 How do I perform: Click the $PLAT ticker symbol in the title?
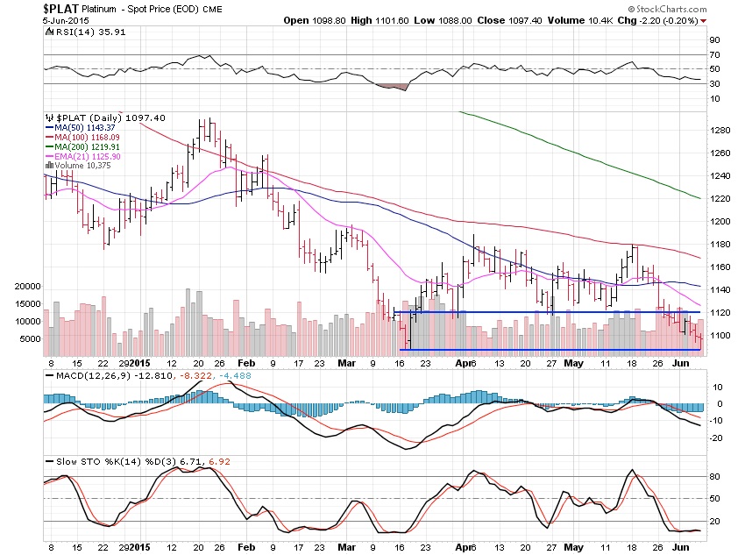(x=60, y=9)
